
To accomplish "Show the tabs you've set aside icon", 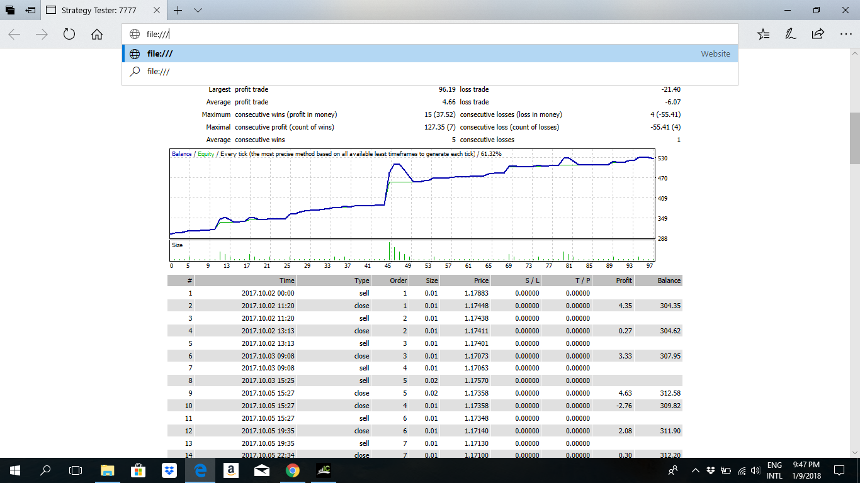I will (x=11, y=10).
